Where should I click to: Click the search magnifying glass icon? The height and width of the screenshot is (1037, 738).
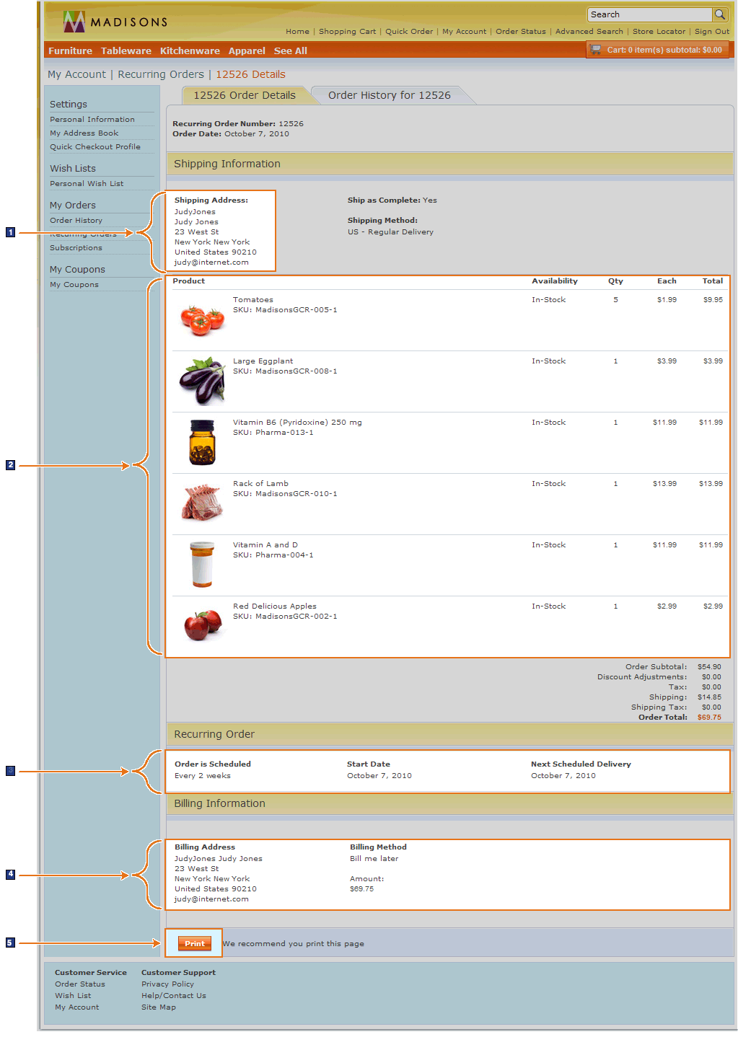(720, 14)
